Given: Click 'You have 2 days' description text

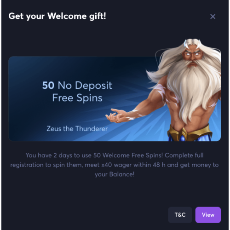Looking at the screenshot, I should (49, 155).
